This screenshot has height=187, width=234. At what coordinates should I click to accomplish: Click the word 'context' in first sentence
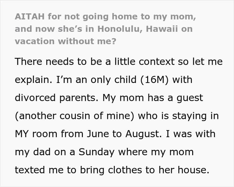pyautogui.click(x=156, y=62)
